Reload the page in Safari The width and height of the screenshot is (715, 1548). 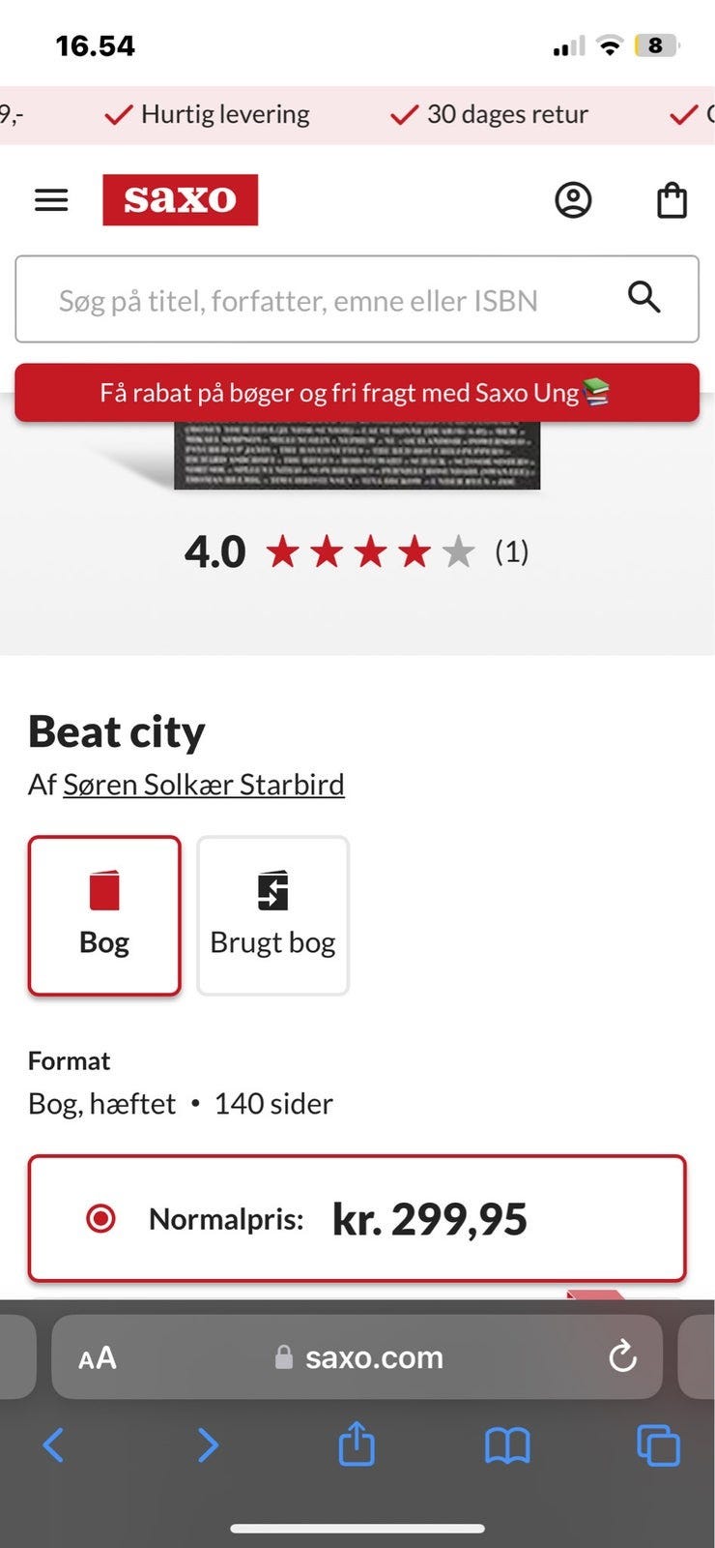(x=623, y=1356)
